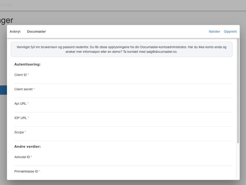Click the Documaster dialog title

point(36,32)
